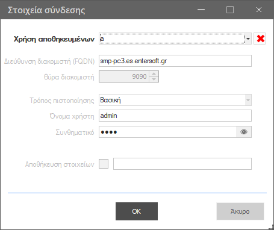Increase the server port value

tap(154, 74)
